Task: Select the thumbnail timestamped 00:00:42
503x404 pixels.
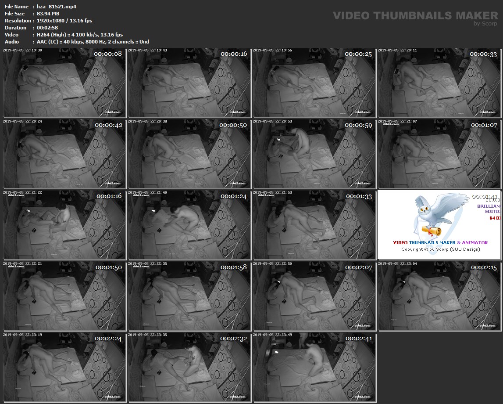Action: 64,154
